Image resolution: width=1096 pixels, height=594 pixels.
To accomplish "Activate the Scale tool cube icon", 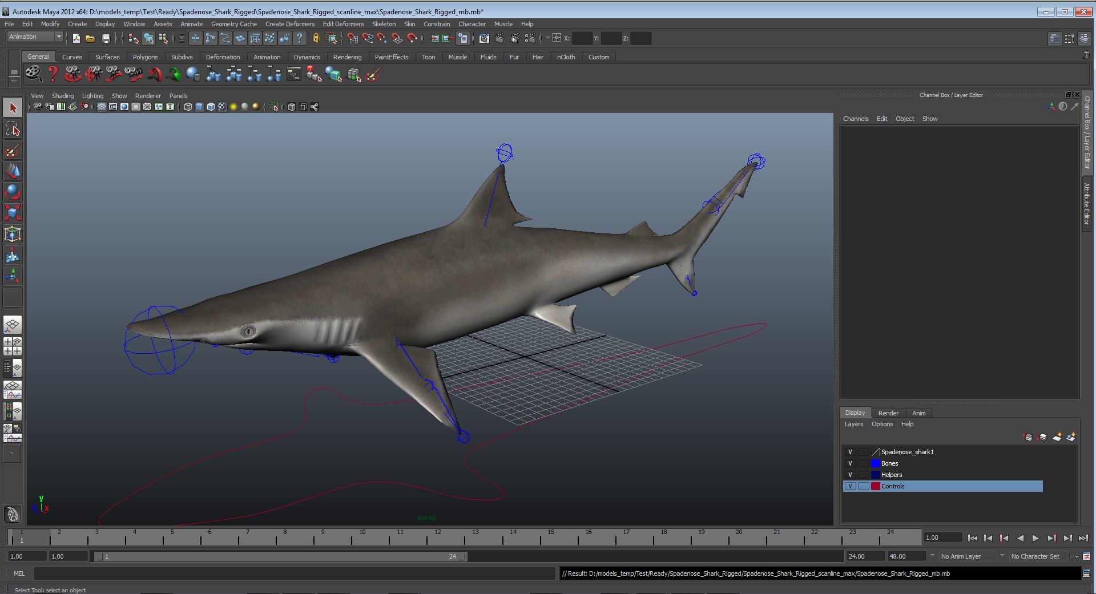I will click(x=13, y=213).
